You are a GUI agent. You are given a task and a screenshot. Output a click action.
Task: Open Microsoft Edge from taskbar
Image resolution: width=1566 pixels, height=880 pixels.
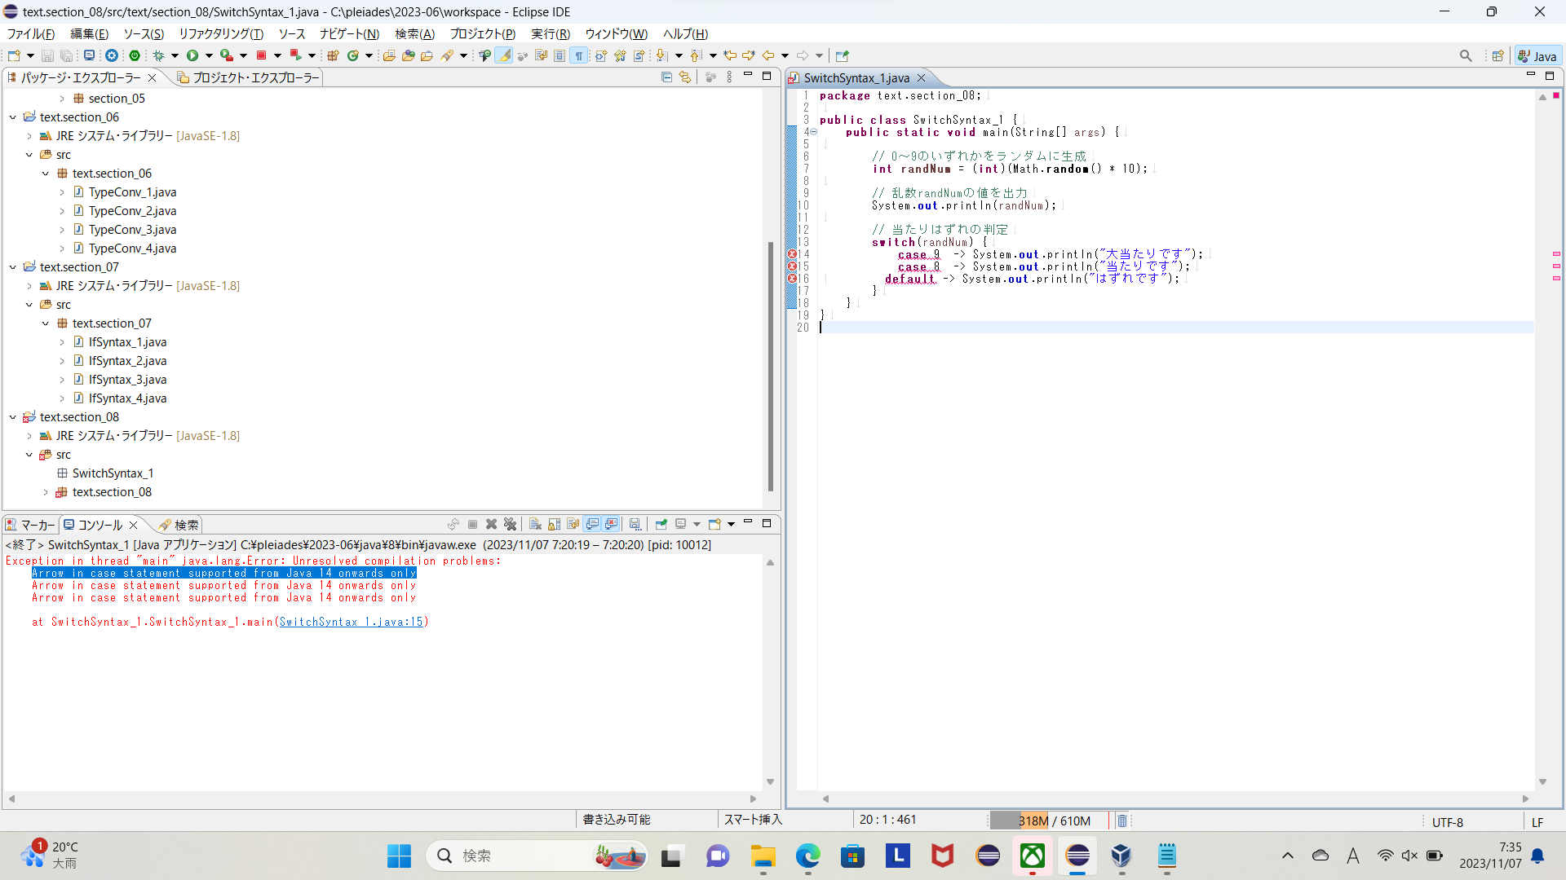(808, 856)
